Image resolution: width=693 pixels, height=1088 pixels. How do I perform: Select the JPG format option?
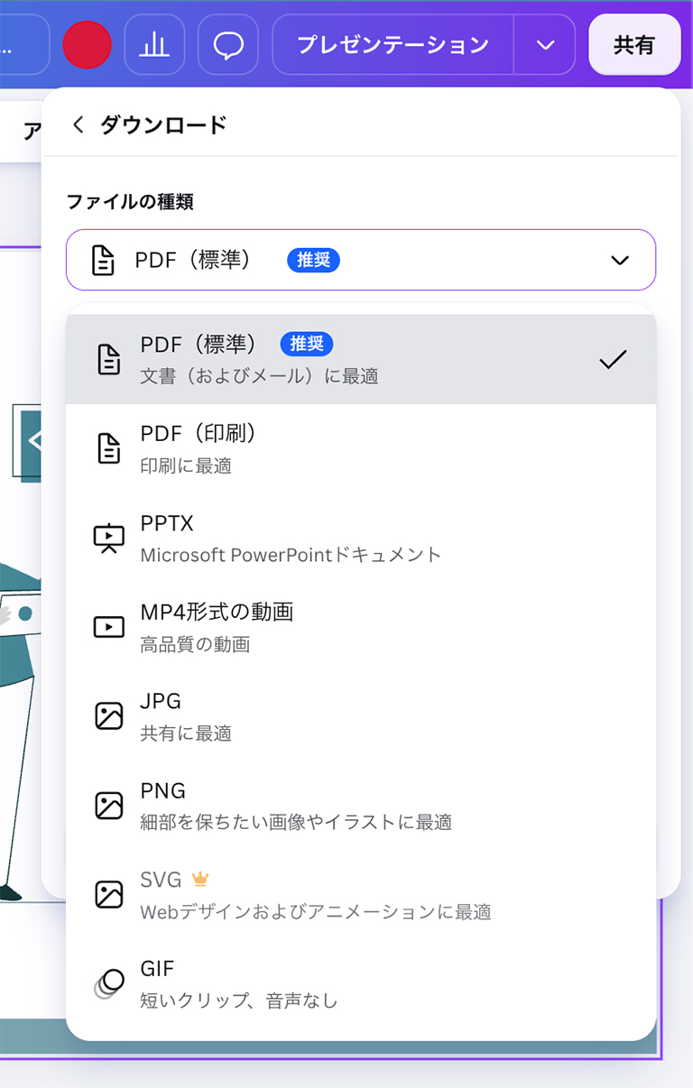[361, 716]
